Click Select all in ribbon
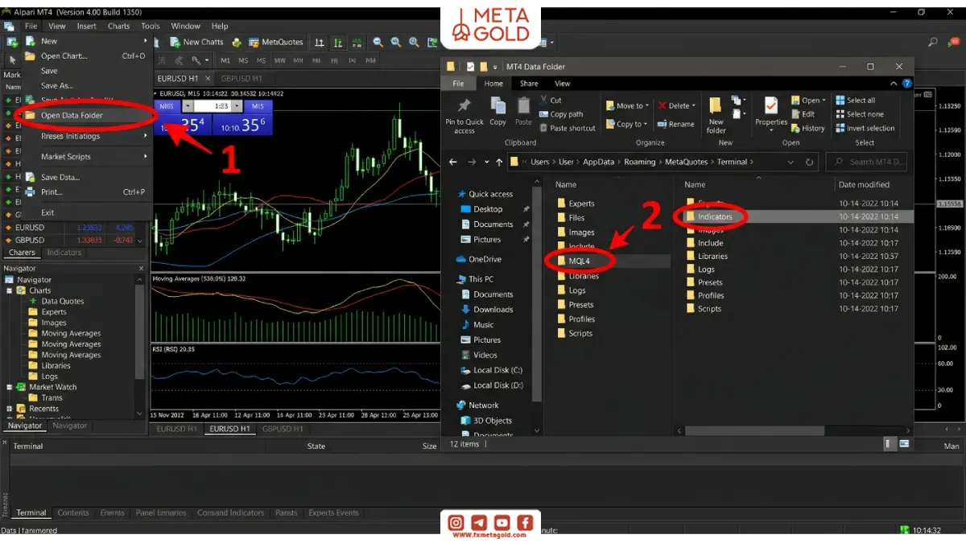 [855, 101]
